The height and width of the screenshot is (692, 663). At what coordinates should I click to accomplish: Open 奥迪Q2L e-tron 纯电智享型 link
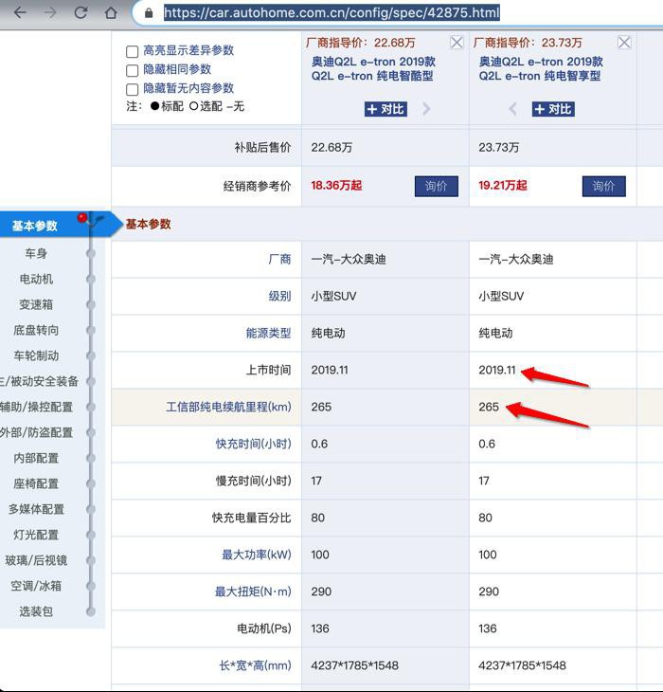tap(541, 68)
